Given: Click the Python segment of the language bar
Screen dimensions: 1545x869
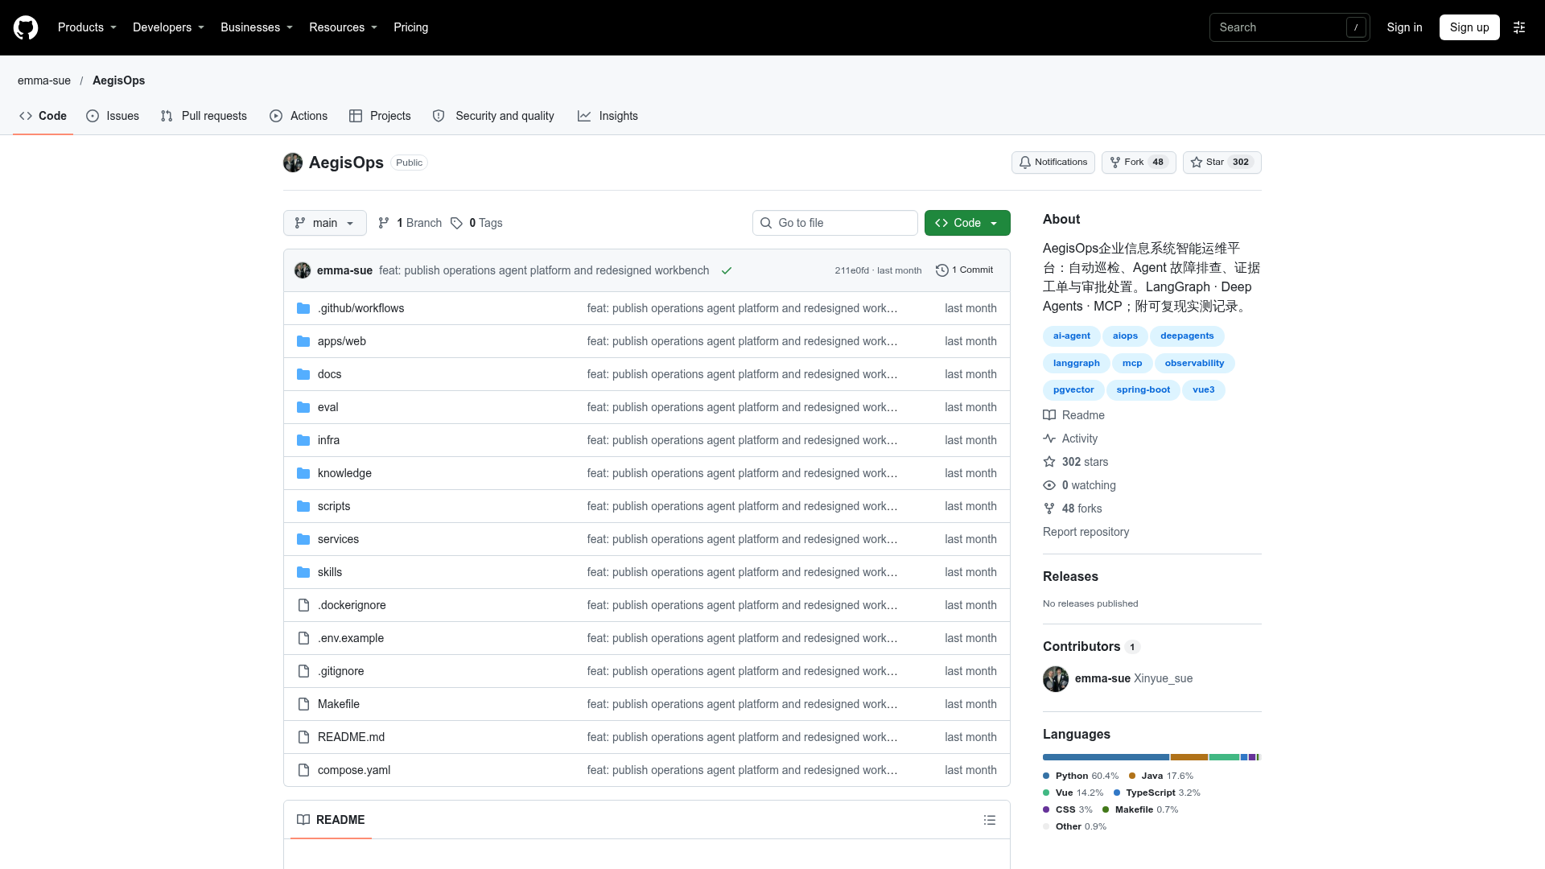Looking at the screenshot, I should (x=1106, y=757).
